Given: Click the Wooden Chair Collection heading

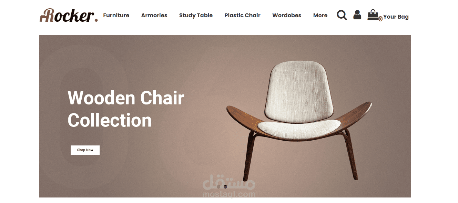Looking at the screenshot, I should coord(126,109).
